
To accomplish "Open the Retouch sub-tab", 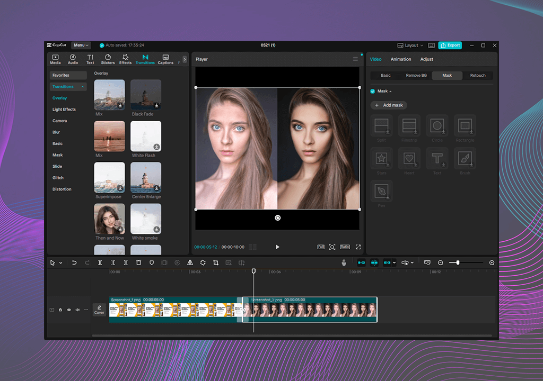I will coord(478,75).
